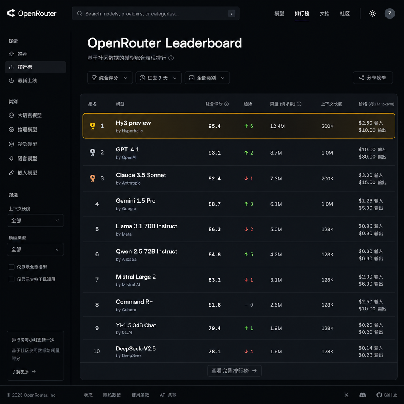The image size is (404, 404).
Task: Open the Command R+ model
Action: point(239,305)
